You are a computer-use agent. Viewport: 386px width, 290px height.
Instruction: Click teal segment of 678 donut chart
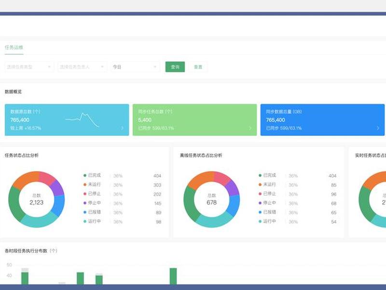click(214, 220)
